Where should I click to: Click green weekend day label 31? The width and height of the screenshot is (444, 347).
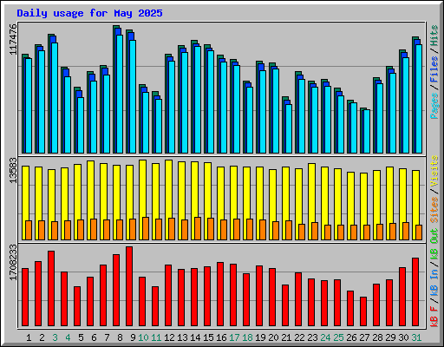pyautogui.click(x=416, y=337)
